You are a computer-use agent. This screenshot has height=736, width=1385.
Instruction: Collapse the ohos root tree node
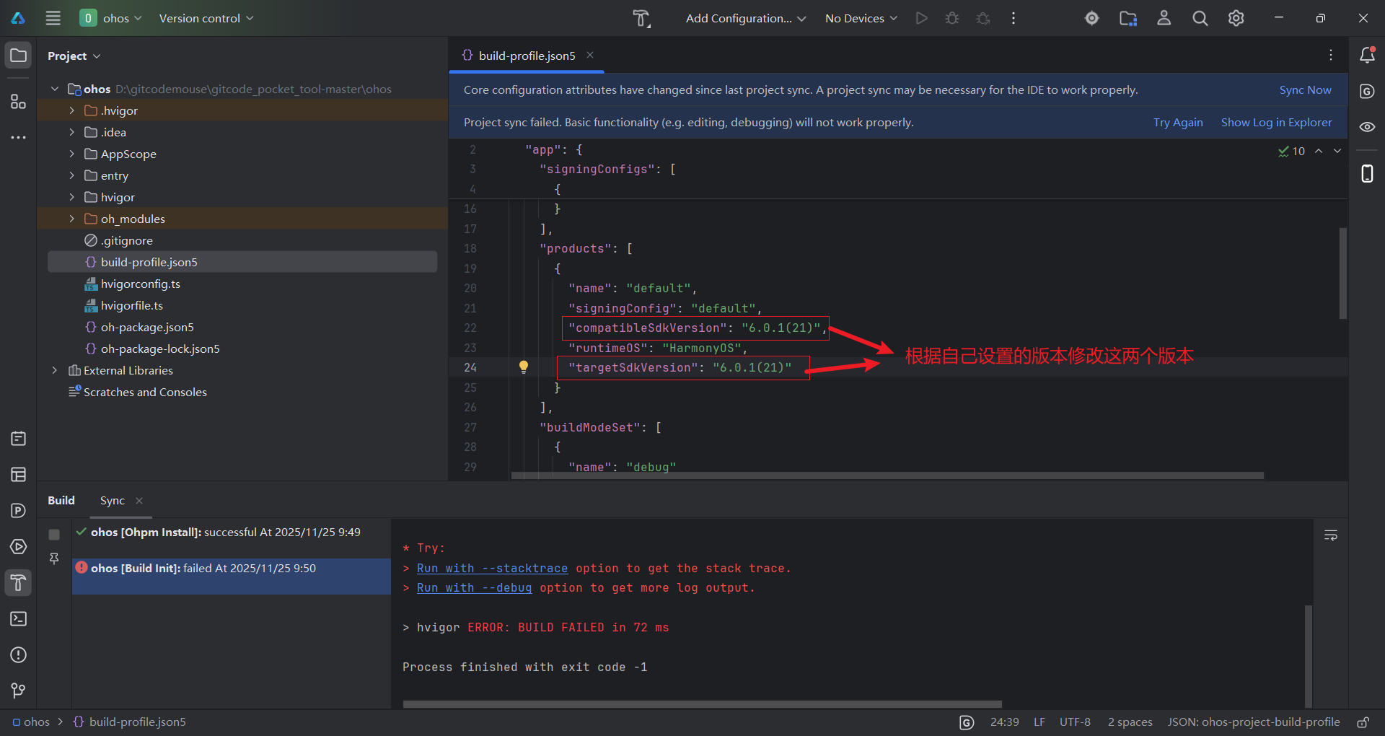[55, 89]
